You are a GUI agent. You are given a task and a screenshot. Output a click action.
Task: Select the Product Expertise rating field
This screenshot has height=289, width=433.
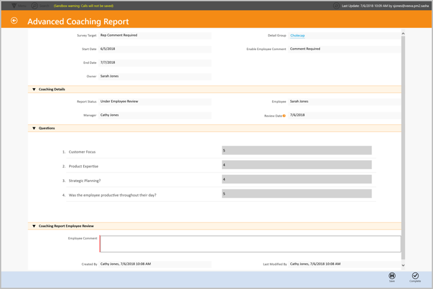pyautogui.click(x=296, y=165)
